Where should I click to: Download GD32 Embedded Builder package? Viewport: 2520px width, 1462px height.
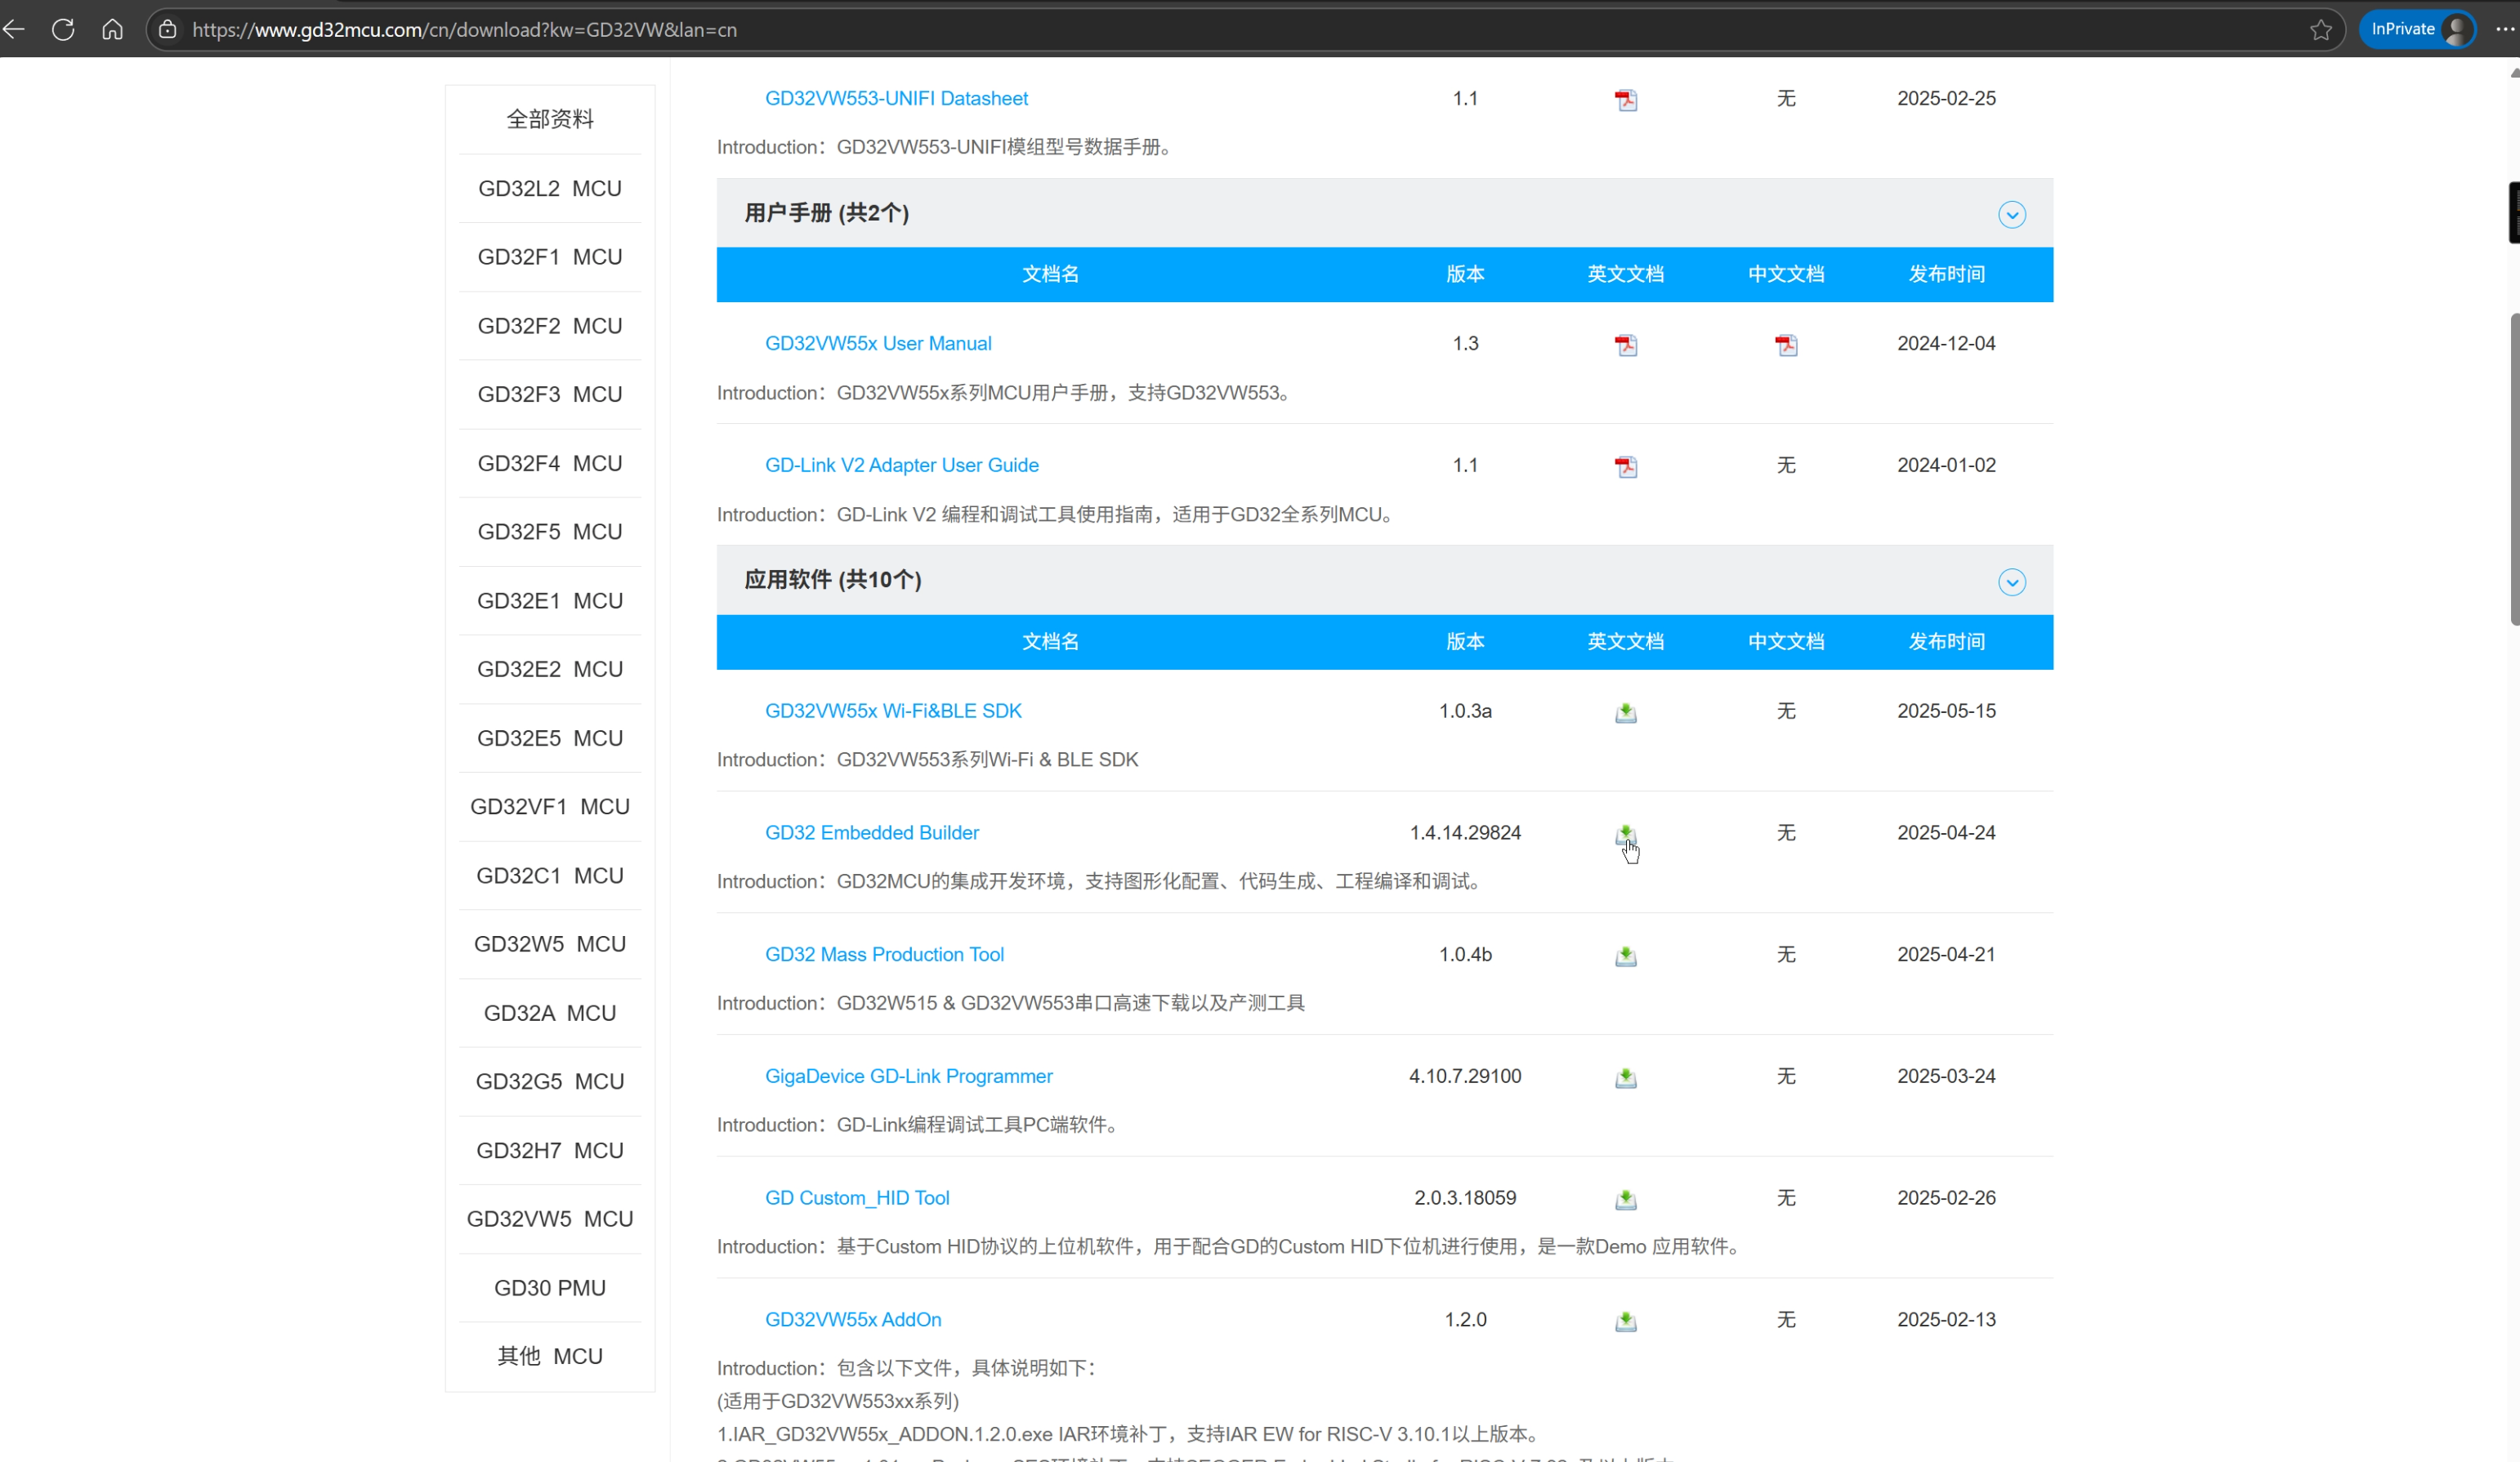tap(1626, 833)
